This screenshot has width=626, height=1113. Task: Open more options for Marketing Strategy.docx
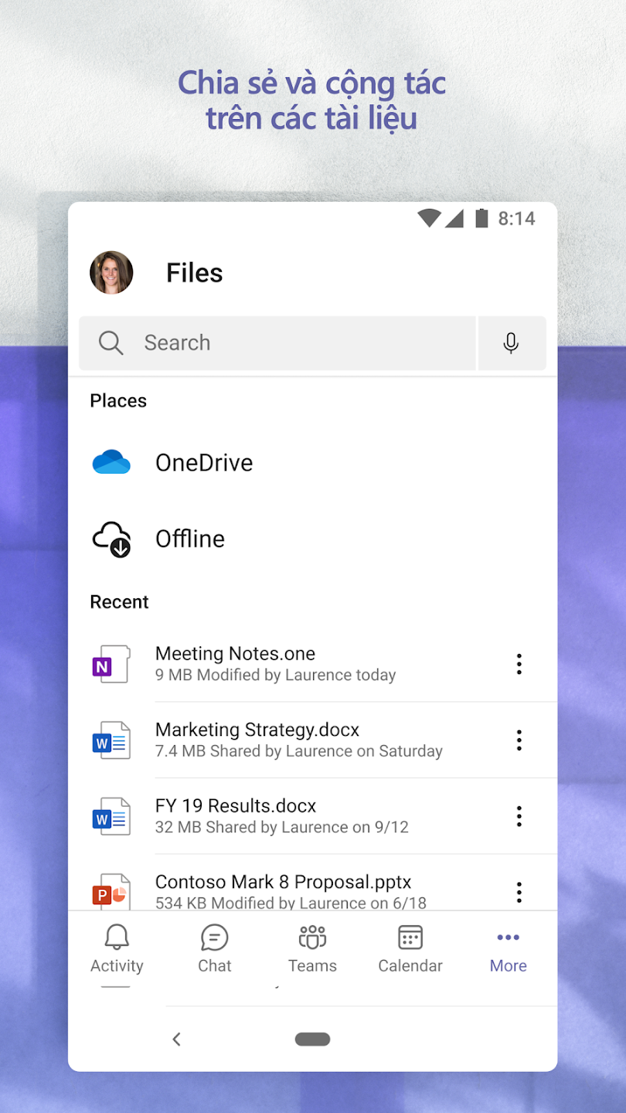click(519, 740)
